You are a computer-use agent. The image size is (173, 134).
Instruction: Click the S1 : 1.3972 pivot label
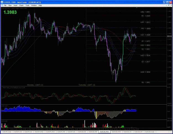click(x=146, y=41)
